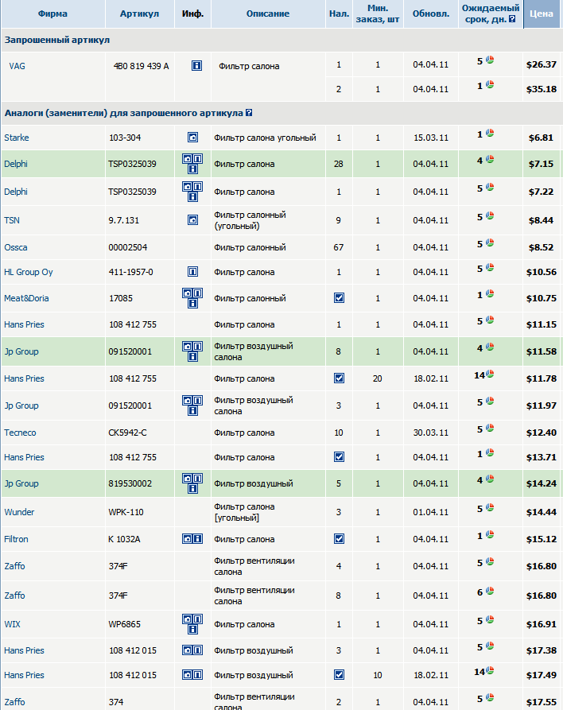This screenshot has width=563, height=710.
Task: Open the photo icon in the Hans Pries $17.49 row
Action: 187,675
